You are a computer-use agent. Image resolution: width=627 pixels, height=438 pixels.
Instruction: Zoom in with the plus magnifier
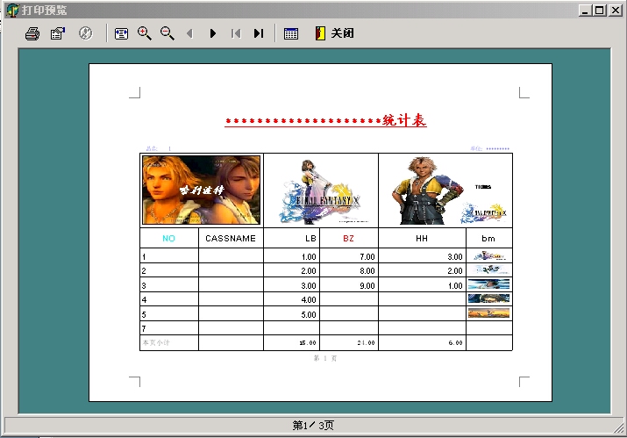click(145, 33)
